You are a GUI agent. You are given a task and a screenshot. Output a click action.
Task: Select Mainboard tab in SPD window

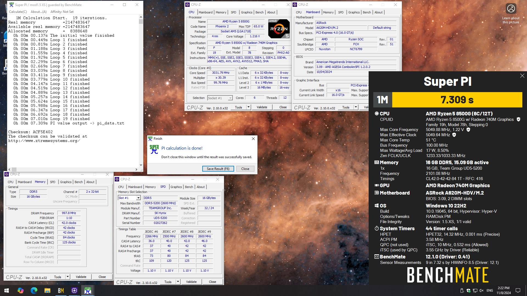[135, 187]
